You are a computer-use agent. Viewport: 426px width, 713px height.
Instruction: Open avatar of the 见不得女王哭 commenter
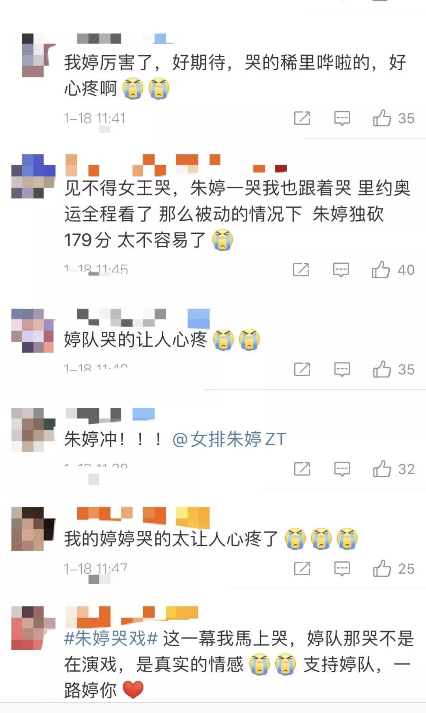tap(33, 176)
